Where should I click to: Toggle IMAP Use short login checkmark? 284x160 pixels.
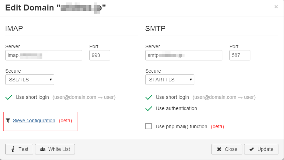[9, 97]
